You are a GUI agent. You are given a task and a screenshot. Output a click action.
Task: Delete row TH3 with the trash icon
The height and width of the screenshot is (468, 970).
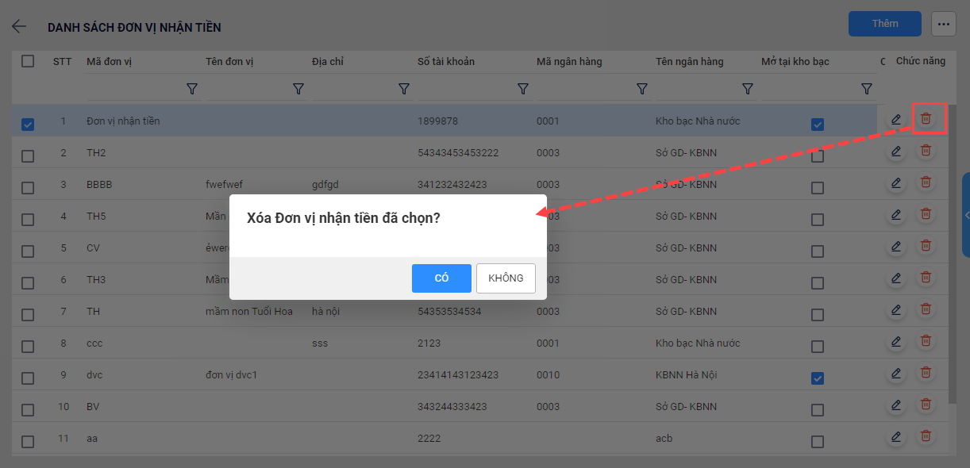pos(926,278)
